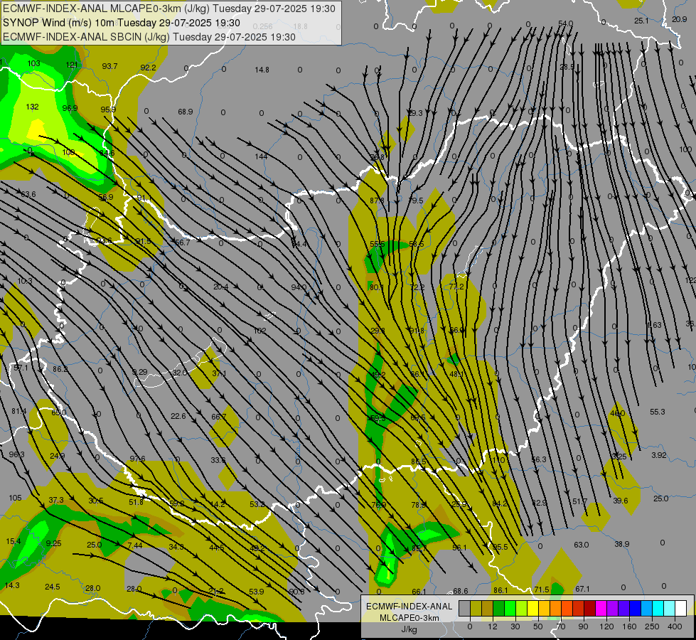This screenshot has width=696, height=640.
Task: Click the '120' tick label on the legend
Action: 606,626
